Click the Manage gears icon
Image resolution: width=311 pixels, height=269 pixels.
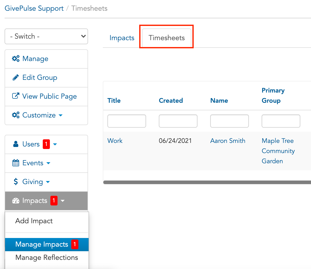[x=16, y=59]
